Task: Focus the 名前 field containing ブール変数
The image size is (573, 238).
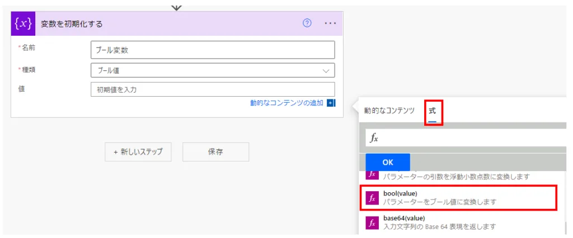Action: (213, 50)
